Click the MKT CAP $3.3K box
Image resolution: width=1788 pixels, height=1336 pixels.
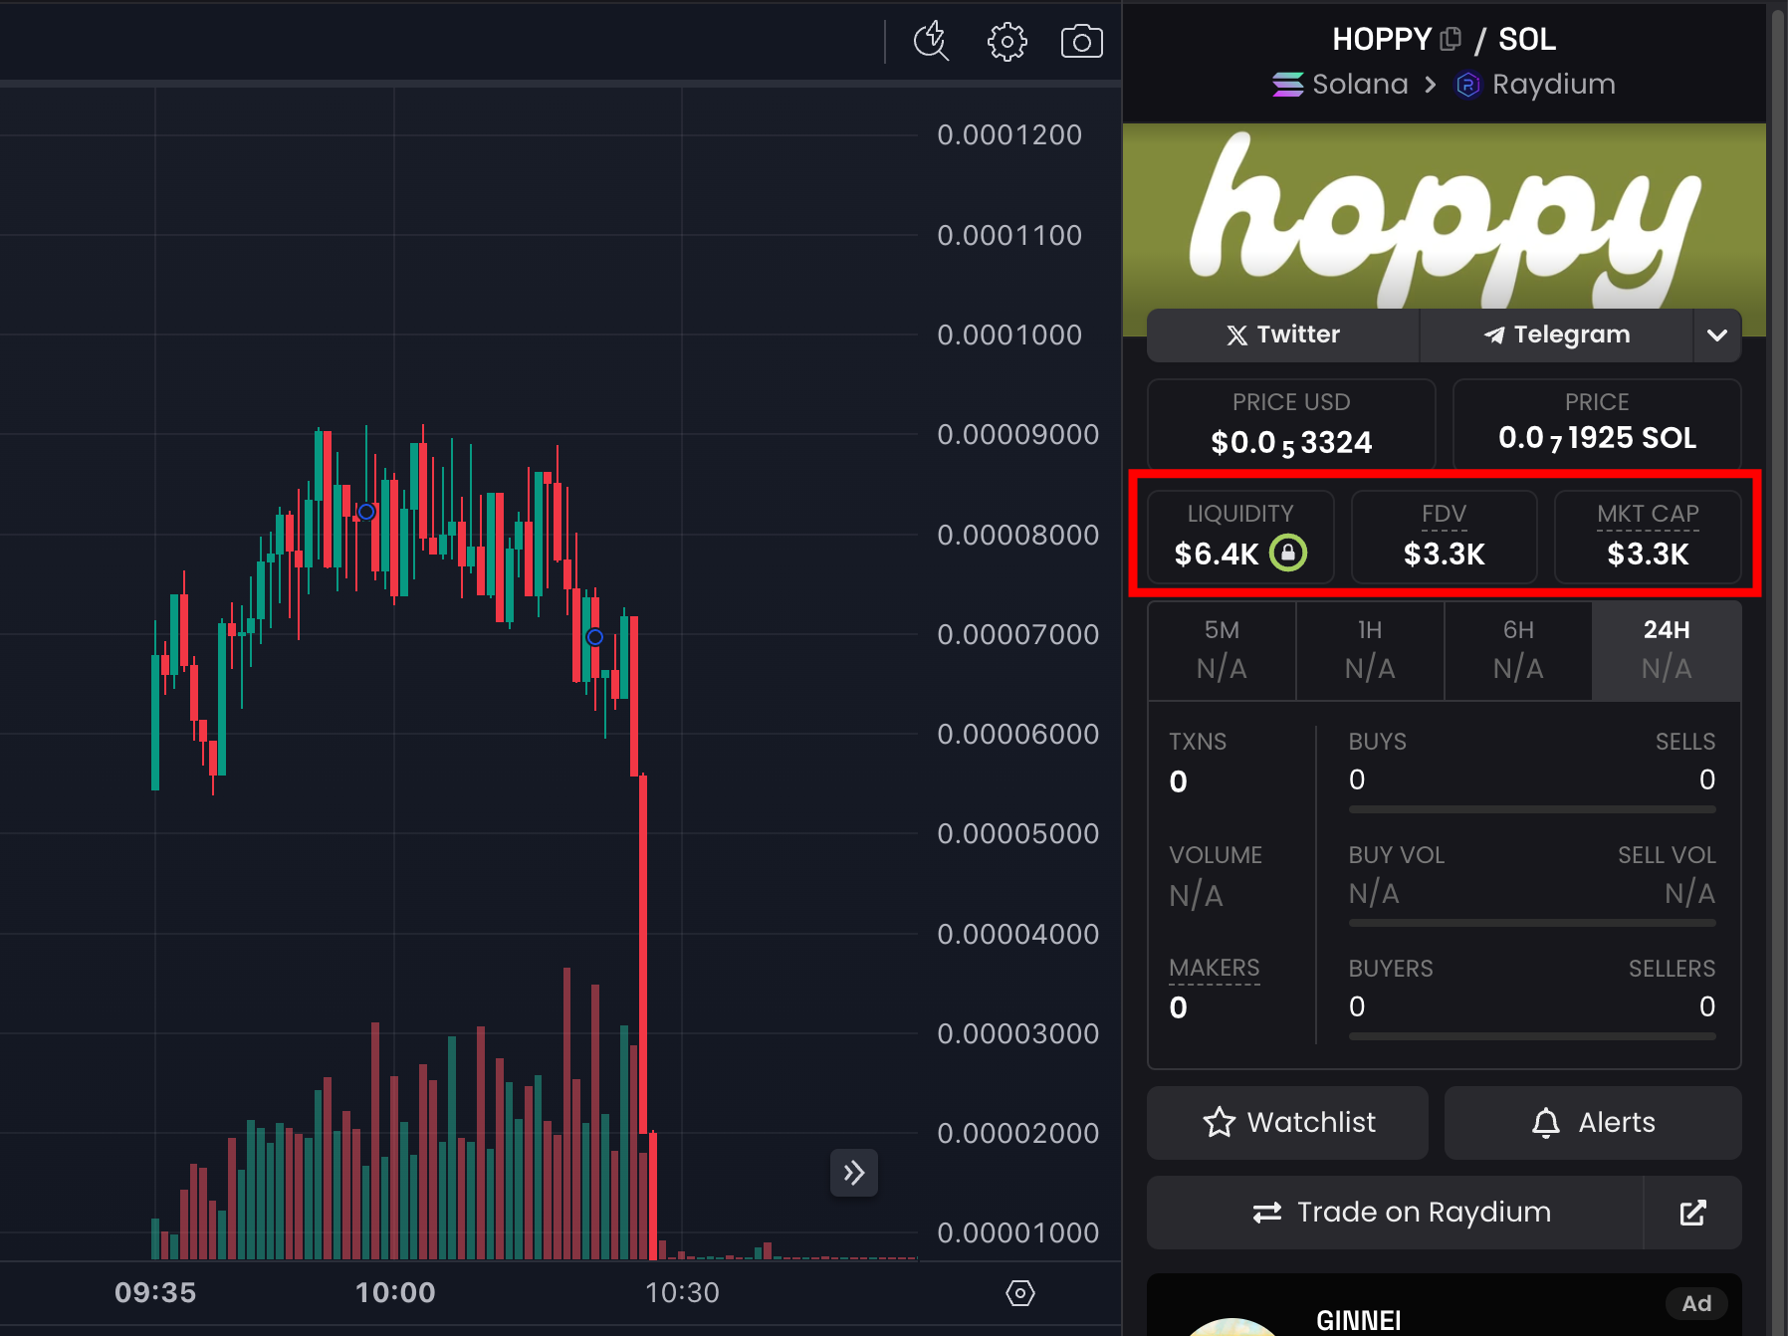tap(1648, 537)
